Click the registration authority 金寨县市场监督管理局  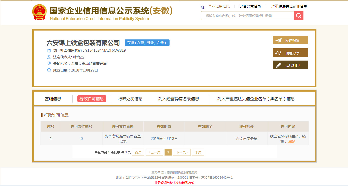pyautogui.click(x=89, y=64)
